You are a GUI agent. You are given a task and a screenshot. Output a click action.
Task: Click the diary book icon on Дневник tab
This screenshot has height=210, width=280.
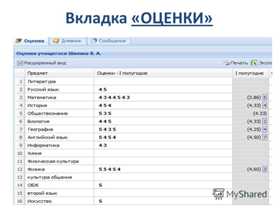click(x=56, y=41)
